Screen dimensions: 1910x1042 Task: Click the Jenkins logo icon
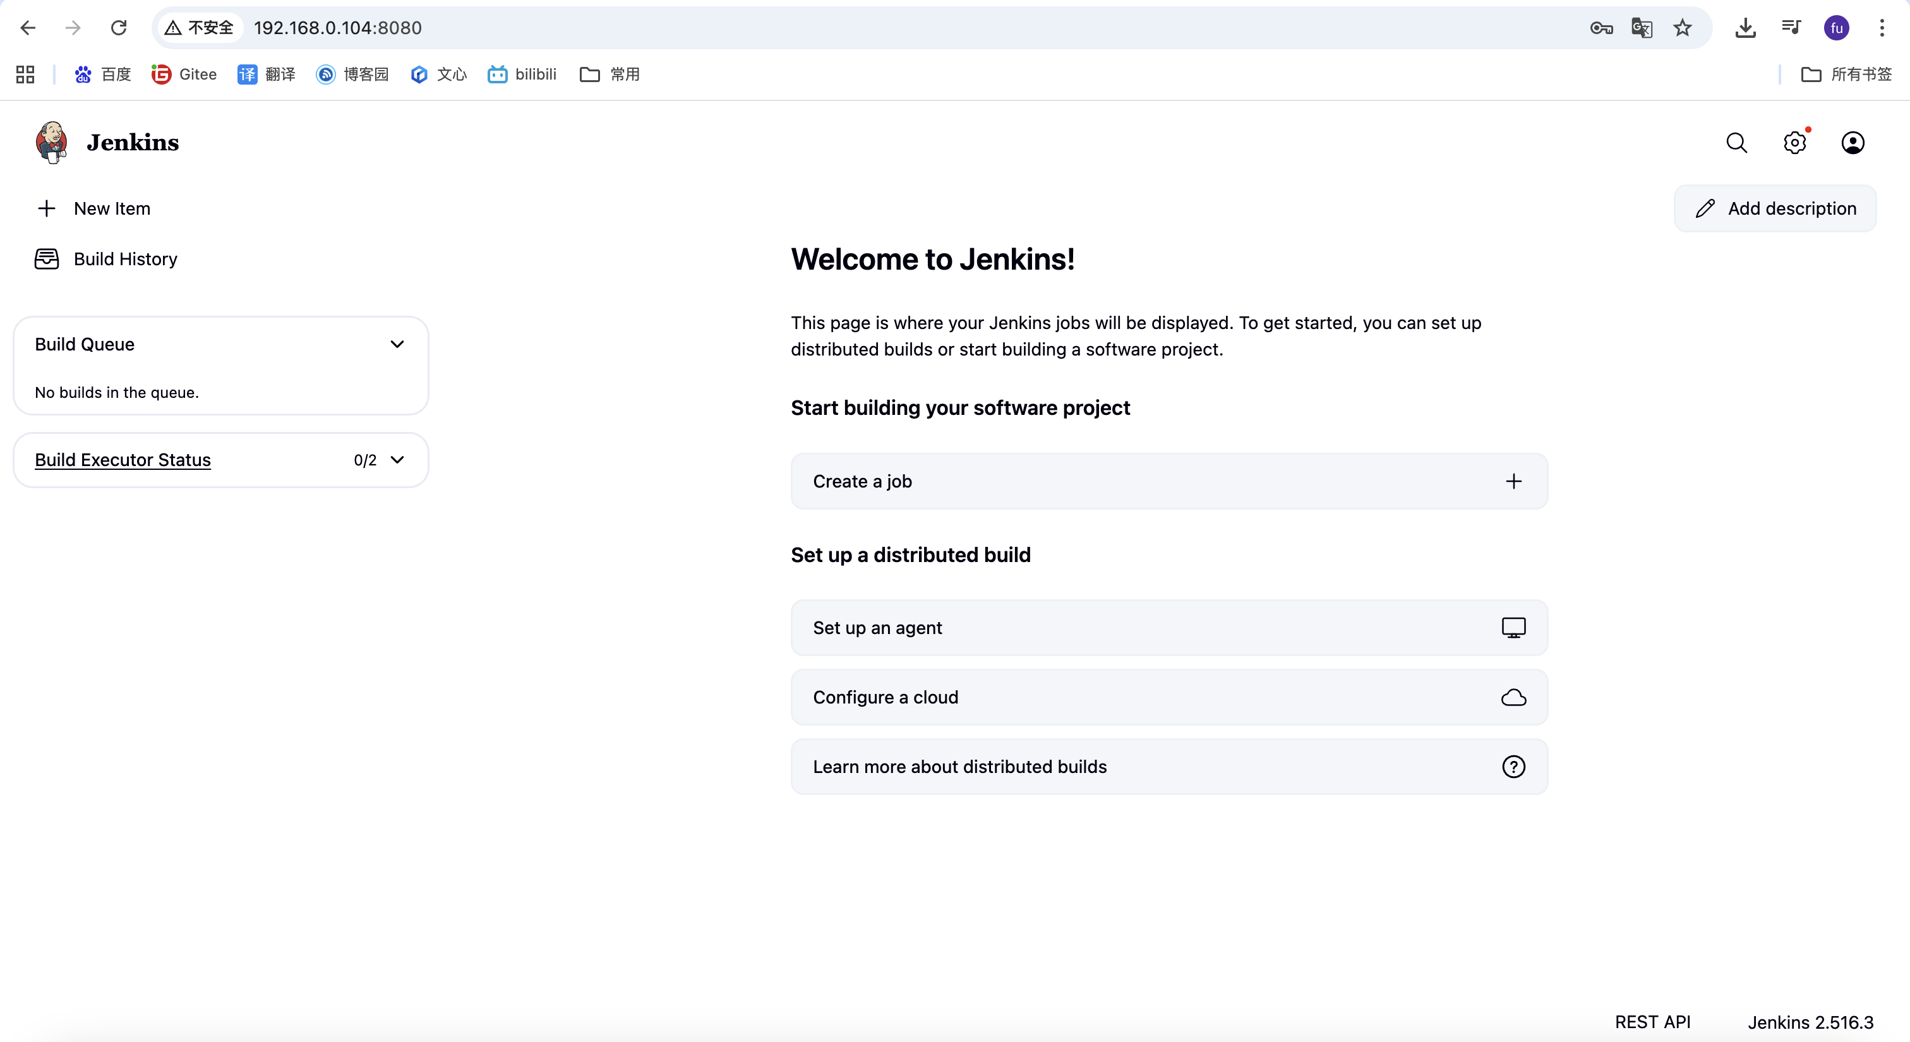pos(50,141)
